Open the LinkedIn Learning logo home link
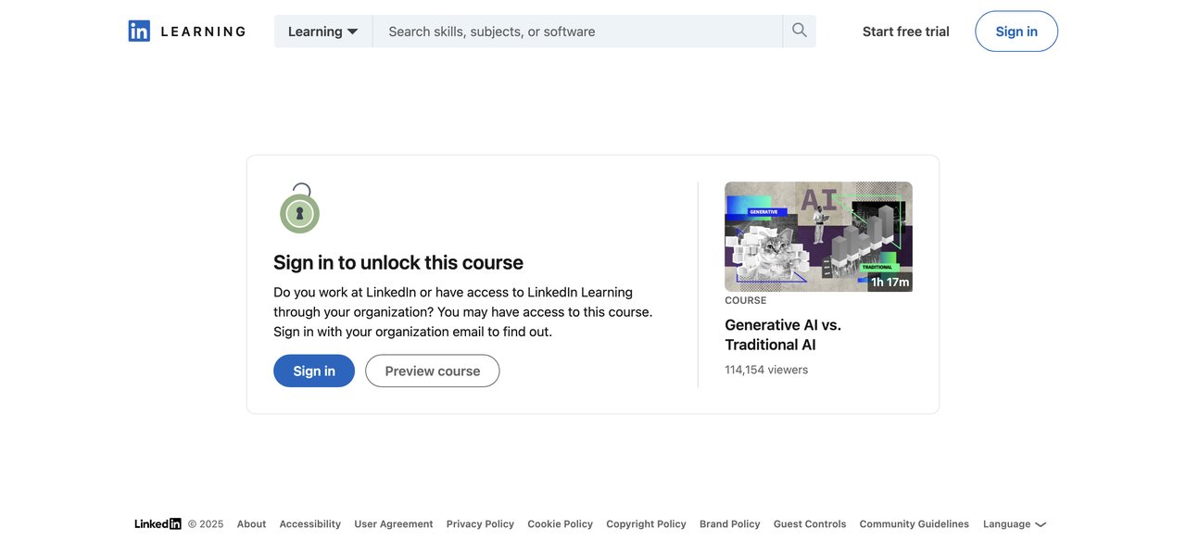The image size is (1186, 541). pyautogui.click(x=187, y=31)
